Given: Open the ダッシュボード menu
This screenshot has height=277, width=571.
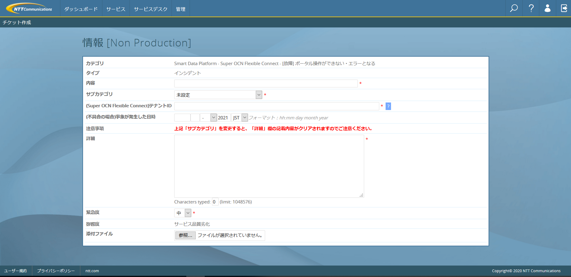Looking at the screenshot, I should tap(80, 9).
